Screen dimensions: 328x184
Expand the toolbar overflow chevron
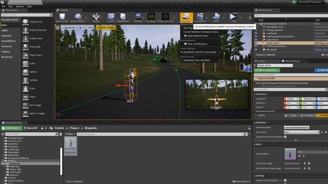click(x=250, y=18)
